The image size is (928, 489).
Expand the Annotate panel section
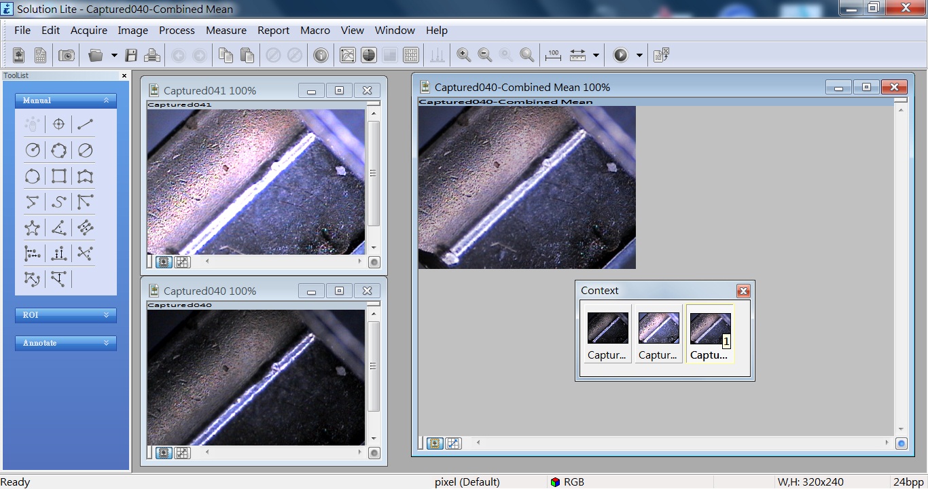click(66, 343)
